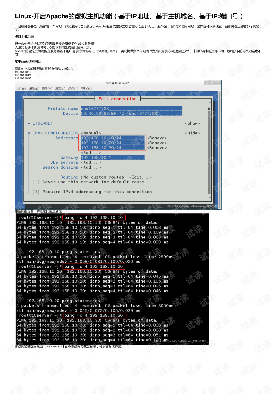This screenshot has height=394, width=278.
Task: Minimize the root@10server terminal window
Action: point(207,83)
